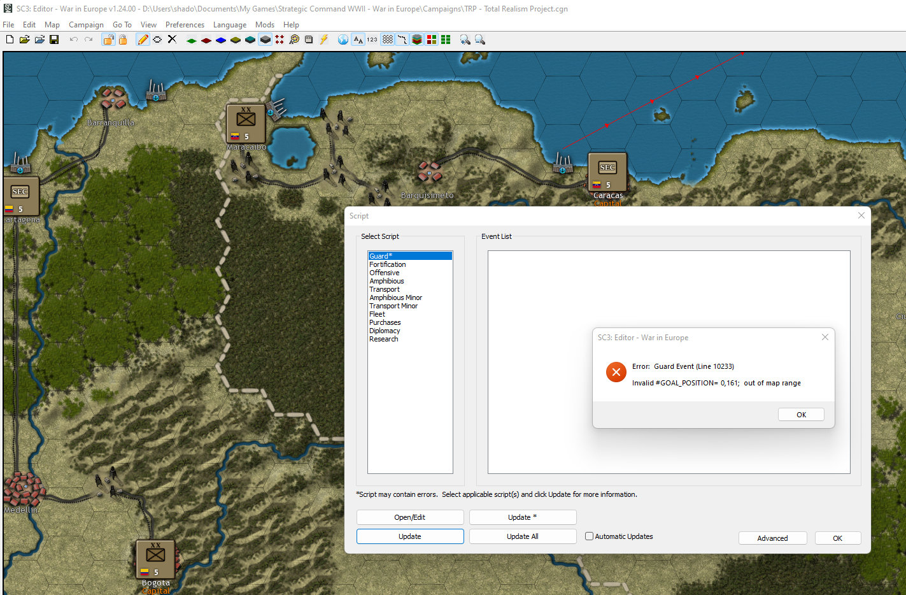906x595 pixels.
Task: Open the Help menu
Action: [291, 25]
